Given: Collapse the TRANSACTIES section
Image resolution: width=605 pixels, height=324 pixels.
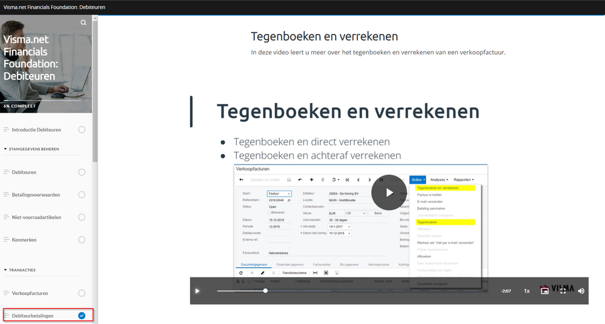Looking at the screenshot, I should pos(19,270).
